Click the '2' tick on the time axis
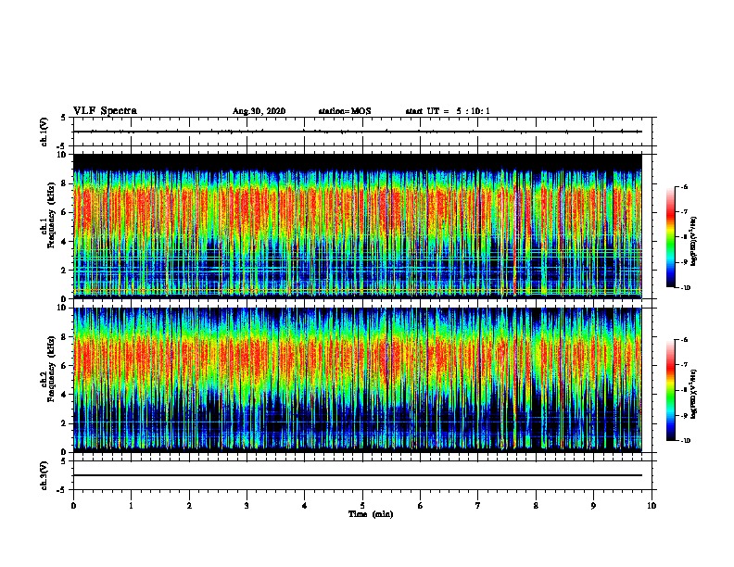The image size is (734, 567). [x=189, y=506]
